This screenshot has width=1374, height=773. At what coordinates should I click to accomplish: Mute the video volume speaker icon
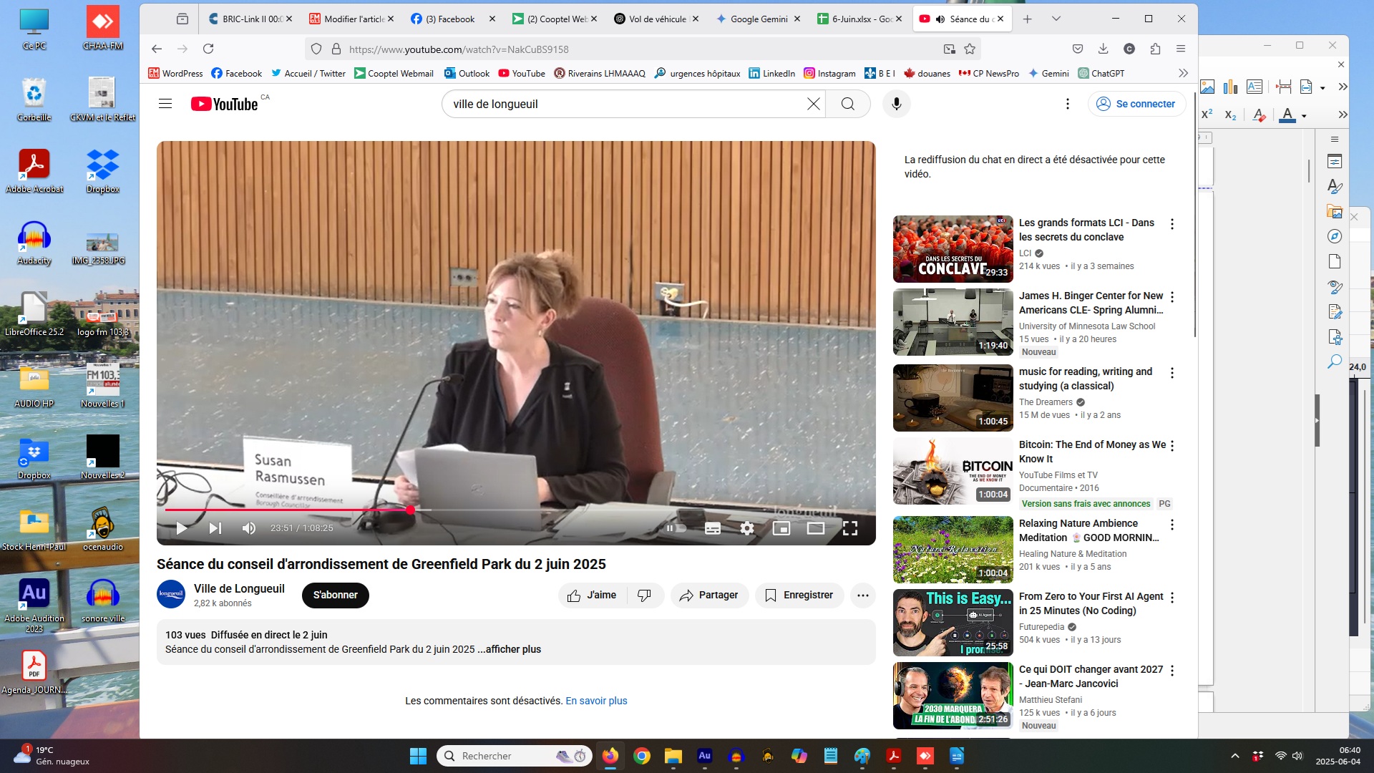[x=248, y=528]
